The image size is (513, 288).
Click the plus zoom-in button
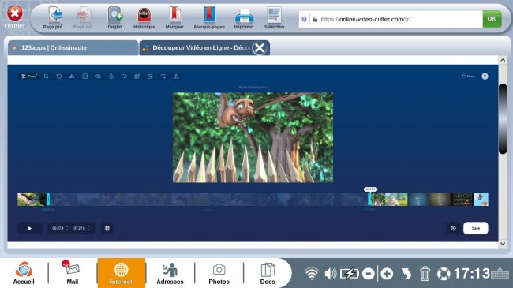[x=387, y=274]
